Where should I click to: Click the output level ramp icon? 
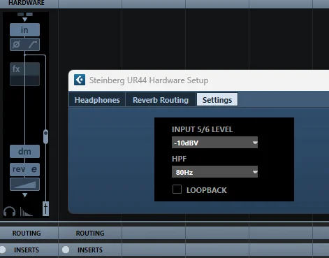pyautogui.click(x=24, y=185)
